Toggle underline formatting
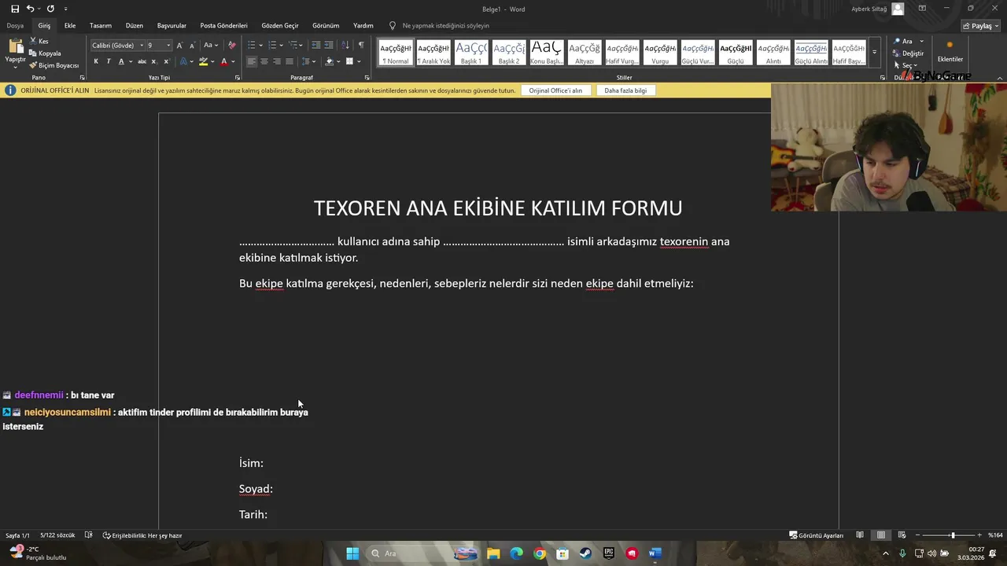 coord(120,61)
